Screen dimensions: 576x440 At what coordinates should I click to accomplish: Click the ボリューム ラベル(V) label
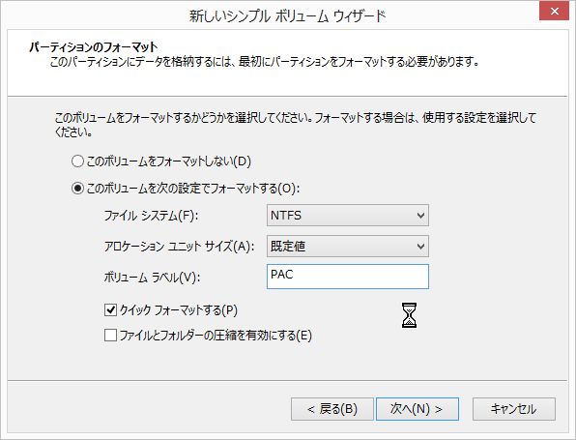point(152,278)
